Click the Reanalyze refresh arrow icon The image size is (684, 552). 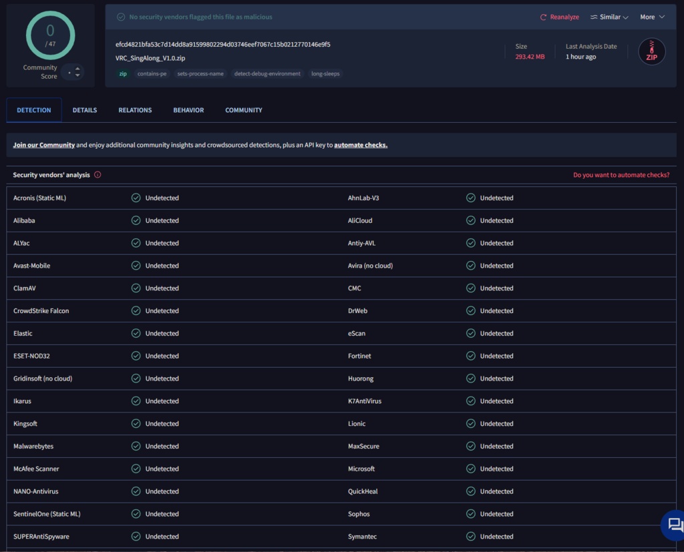[543, 17]
